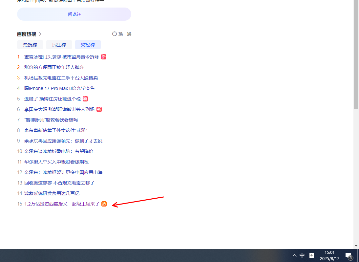This screenshot has width=359, height=262.
Task: Open 华尔街大举买入中概股看涨期权 item
Action: click(56, 162)
